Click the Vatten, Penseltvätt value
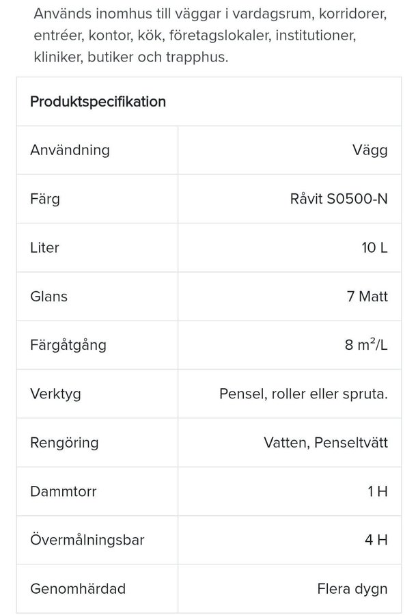Image resolution: width=418 pixels, height=615 pixels. 326,443
